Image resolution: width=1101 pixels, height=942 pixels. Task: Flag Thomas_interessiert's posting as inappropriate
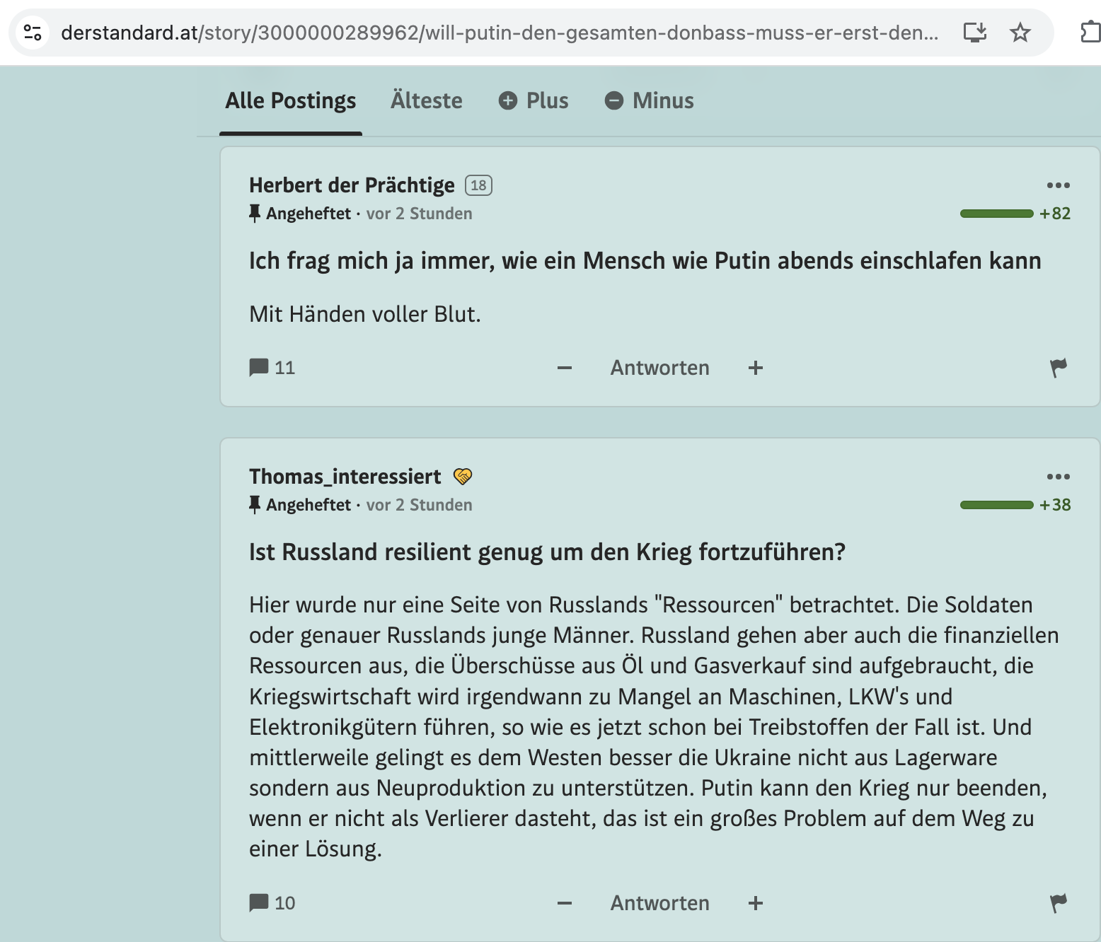point(1058,903)
